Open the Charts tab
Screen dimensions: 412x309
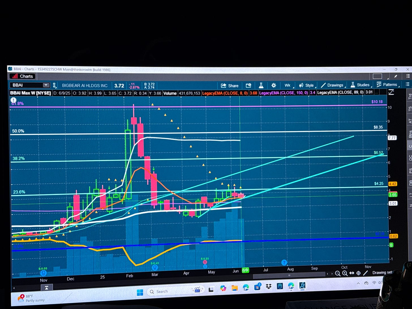[x=22, y=76]
